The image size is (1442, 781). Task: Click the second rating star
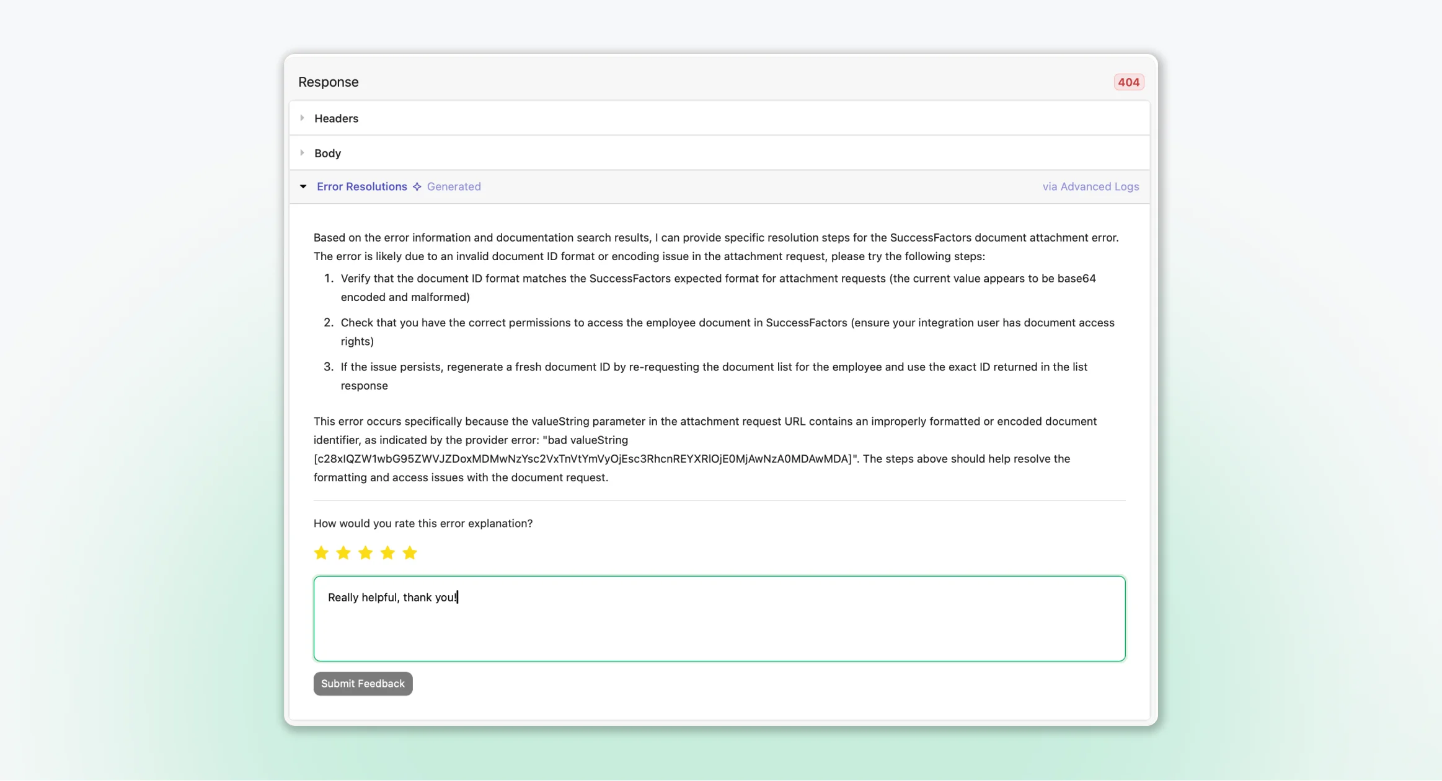343,552
